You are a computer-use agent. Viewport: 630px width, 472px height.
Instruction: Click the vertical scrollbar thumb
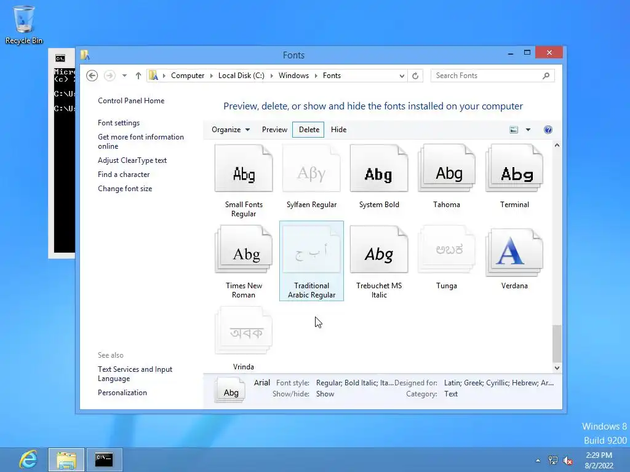tap(557, 344)
